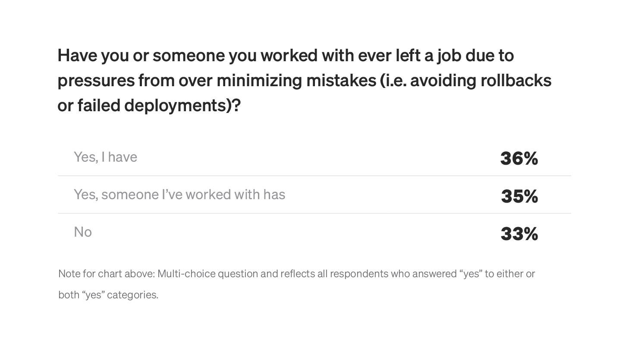Select the 33% result value
Viewport: 629px width, 344px height.
[519, 234]
